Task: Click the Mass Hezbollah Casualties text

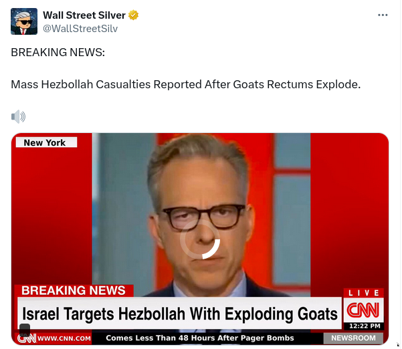Action: coord(186,84)
